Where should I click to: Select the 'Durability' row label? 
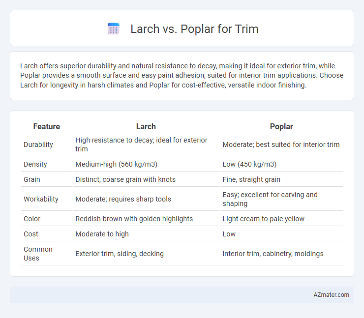point(38,145)
